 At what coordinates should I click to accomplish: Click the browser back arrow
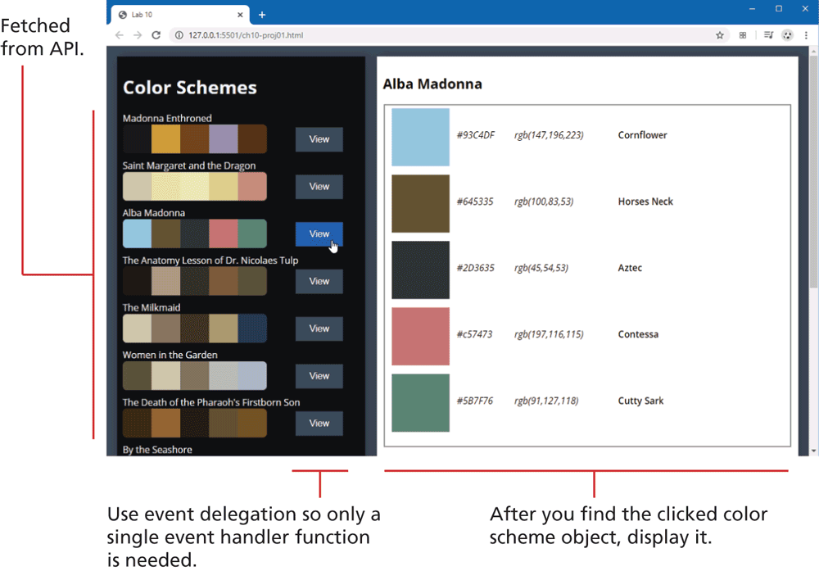coord(120,35)
